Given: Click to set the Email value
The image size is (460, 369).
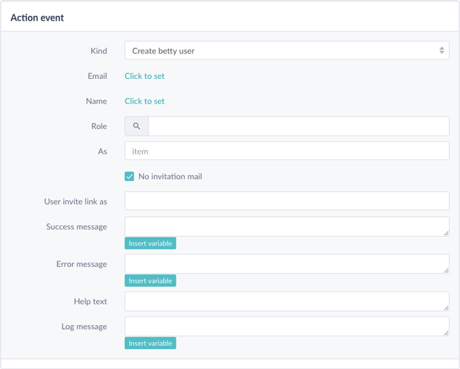Looking at the screenshot, I should tap(144, 76).
